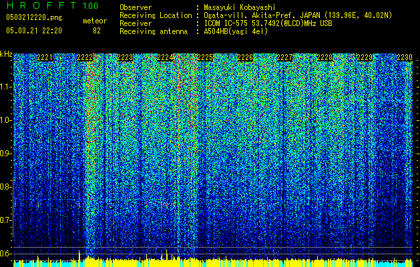Click the meteor count value 82

[97, 31]
